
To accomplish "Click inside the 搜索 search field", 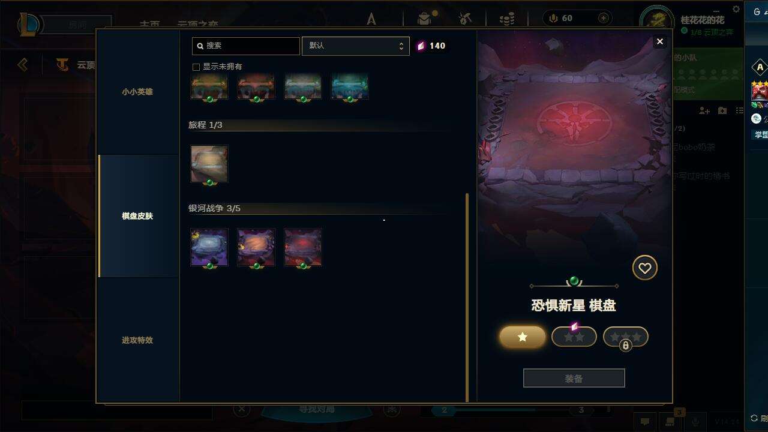I will tap(246, 46).
